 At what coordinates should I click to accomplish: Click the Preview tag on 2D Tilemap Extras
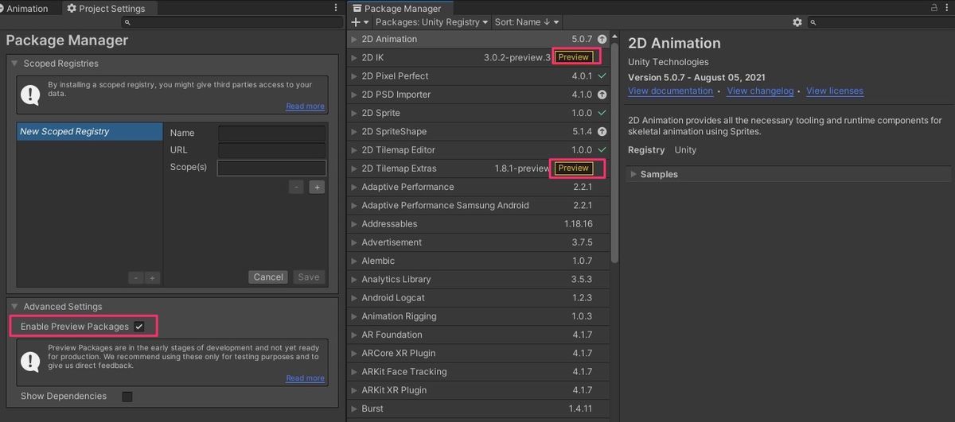(x=574, y=168)
